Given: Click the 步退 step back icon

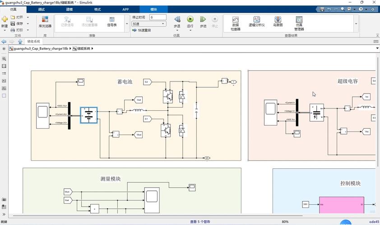Looking at the screenshot, I should 177,21.
